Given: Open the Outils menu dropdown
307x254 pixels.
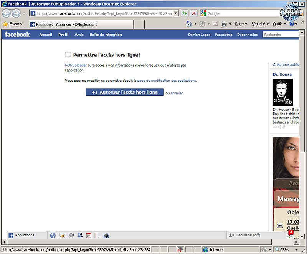Looking at the screenshot, I should tap(279, 24).
